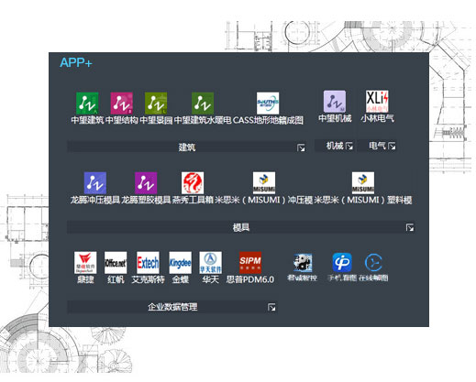Viewport: 476px width, 382px height.
Task: Open the 鼎捷 software icon
Action: 85,263
